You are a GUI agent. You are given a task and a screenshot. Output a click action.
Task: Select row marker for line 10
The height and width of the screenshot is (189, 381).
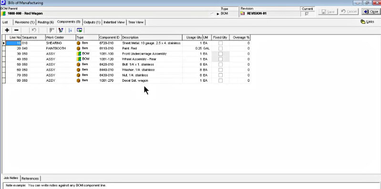[x=4, y=43]
